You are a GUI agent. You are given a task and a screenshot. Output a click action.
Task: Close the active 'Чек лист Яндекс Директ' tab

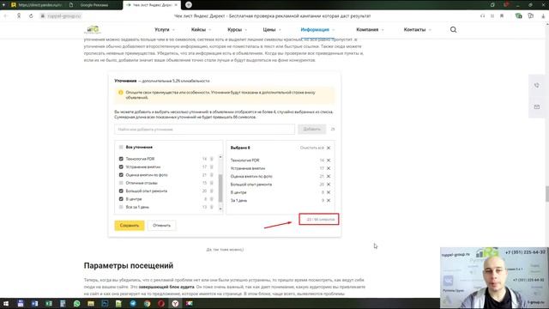tap(176, 5)
